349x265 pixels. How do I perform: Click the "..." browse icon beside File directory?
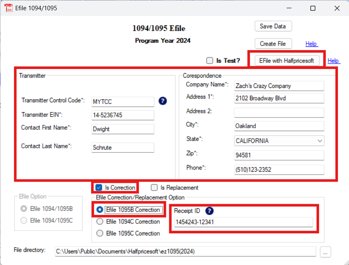point(325,252)
